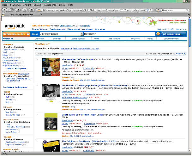This screenshot has width=192, height=156.
Task: Open the Sonderangebote link in the sub-navigation bar
Action: pos(78,39)
